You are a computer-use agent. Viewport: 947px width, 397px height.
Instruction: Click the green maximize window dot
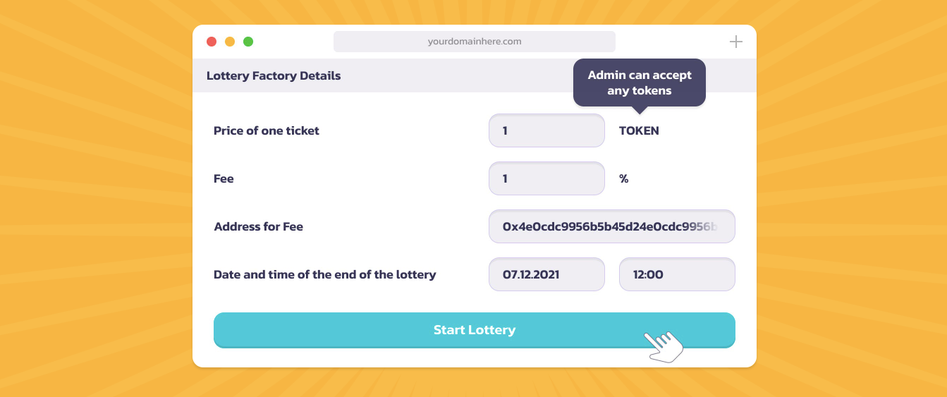[248, 42]
